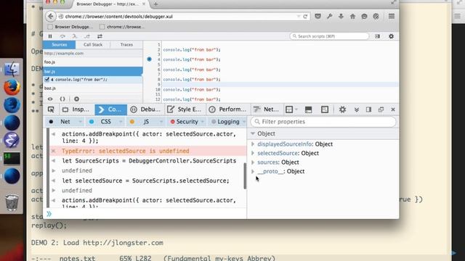Click dock to side icon
The height and width of the screenshot is (261, 465).
368,109
